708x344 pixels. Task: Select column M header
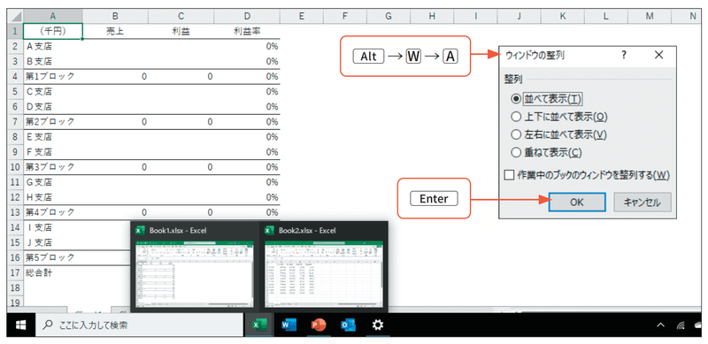[650, 16]
